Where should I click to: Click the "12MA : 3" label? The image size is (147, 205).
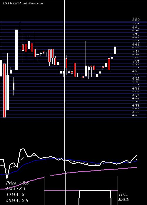(x=16, y=195)
